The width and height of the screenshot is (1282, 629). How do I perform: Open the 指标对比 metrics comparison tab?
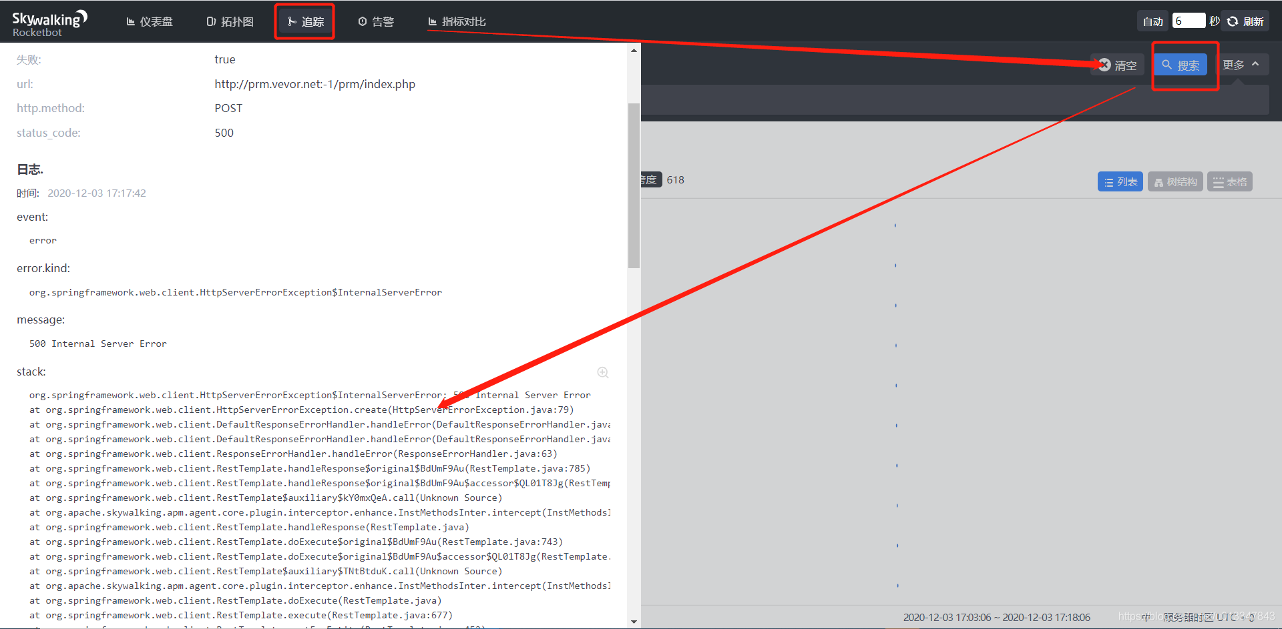[x=457, y=21]
